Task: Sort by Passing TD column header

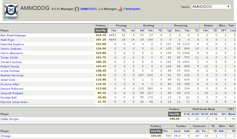Action: pyautogui.click(x=123, y=31)
